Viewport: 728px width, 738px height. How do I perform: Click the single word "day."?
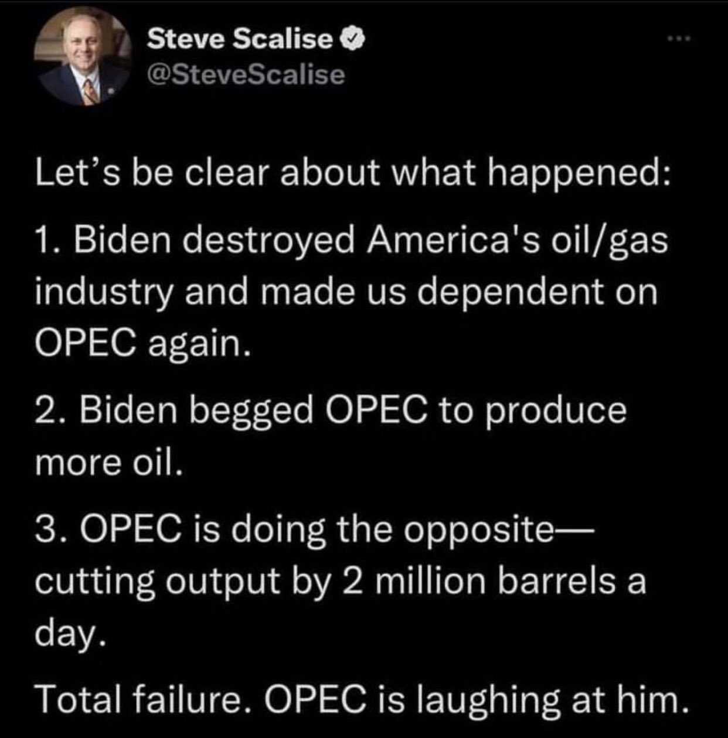[x=70, y=634]
